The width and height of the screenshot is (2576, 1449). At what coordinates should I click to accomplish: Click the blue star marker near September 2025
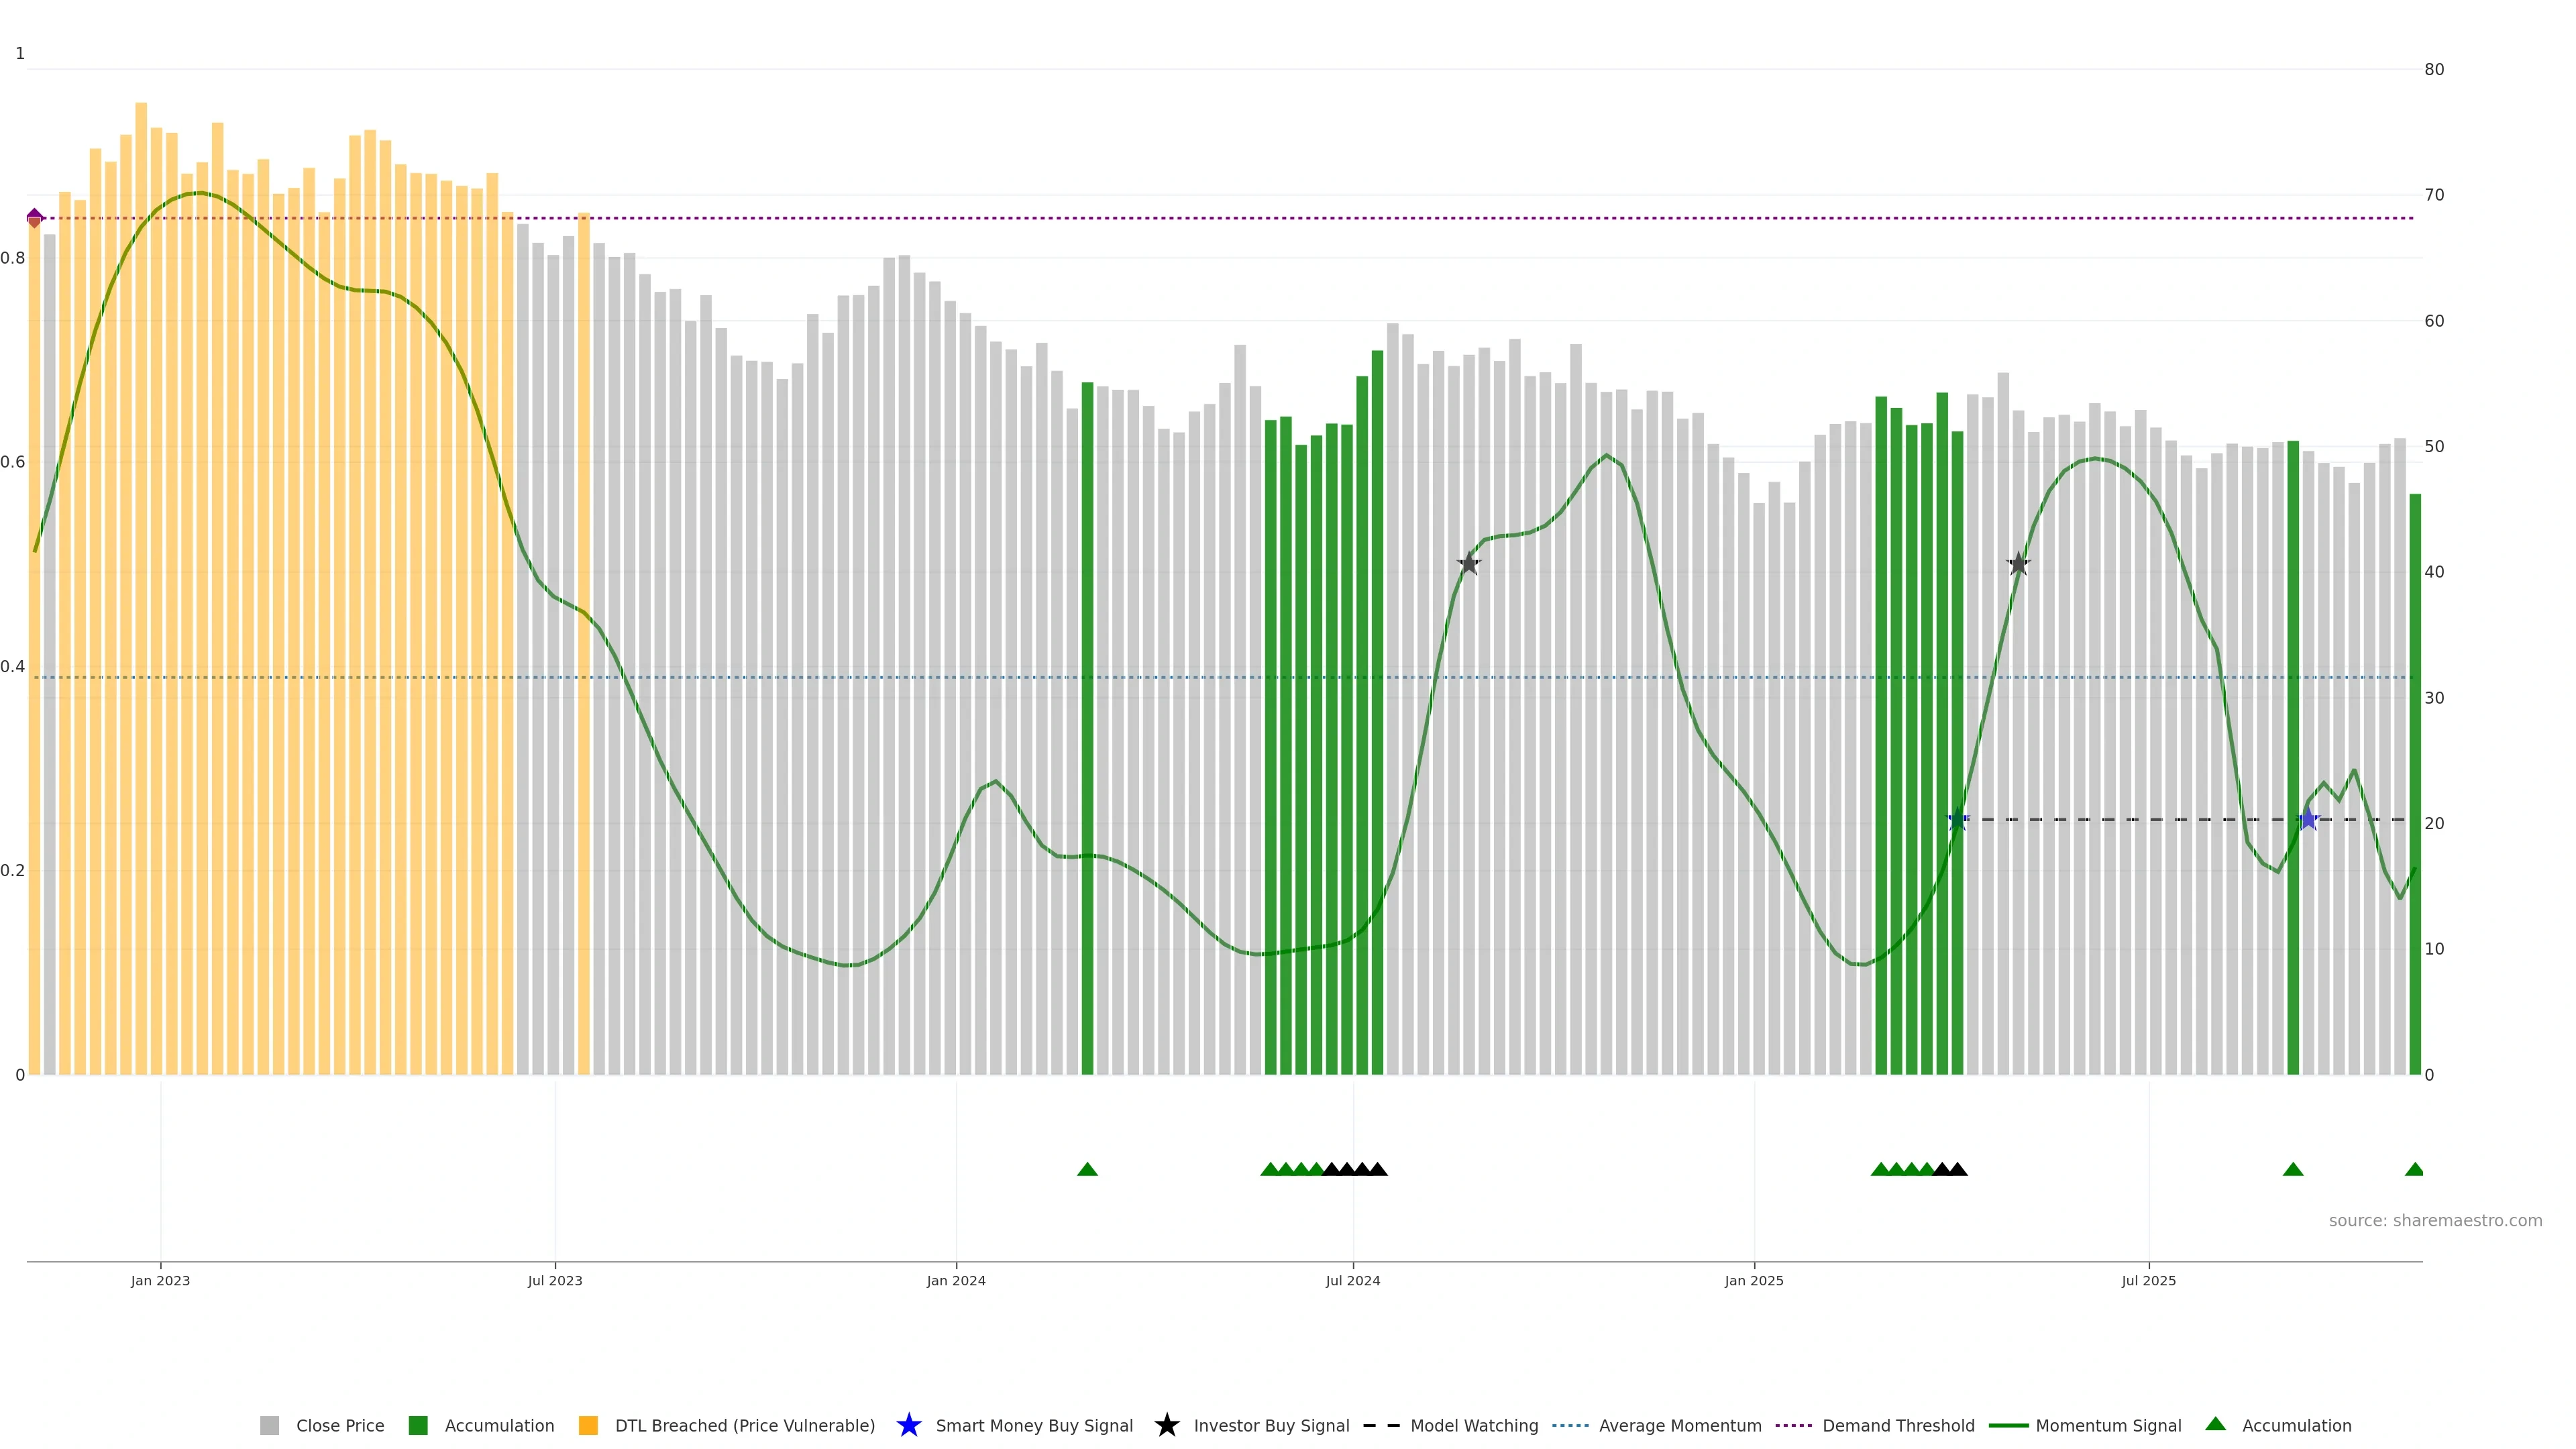point(2308,820)
